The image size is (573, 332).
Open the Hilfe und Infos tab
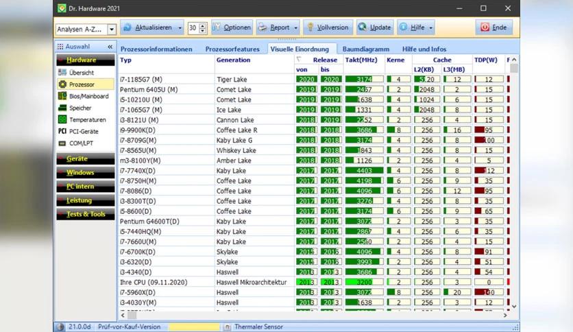pyautogui.click(x=424, y=49)
